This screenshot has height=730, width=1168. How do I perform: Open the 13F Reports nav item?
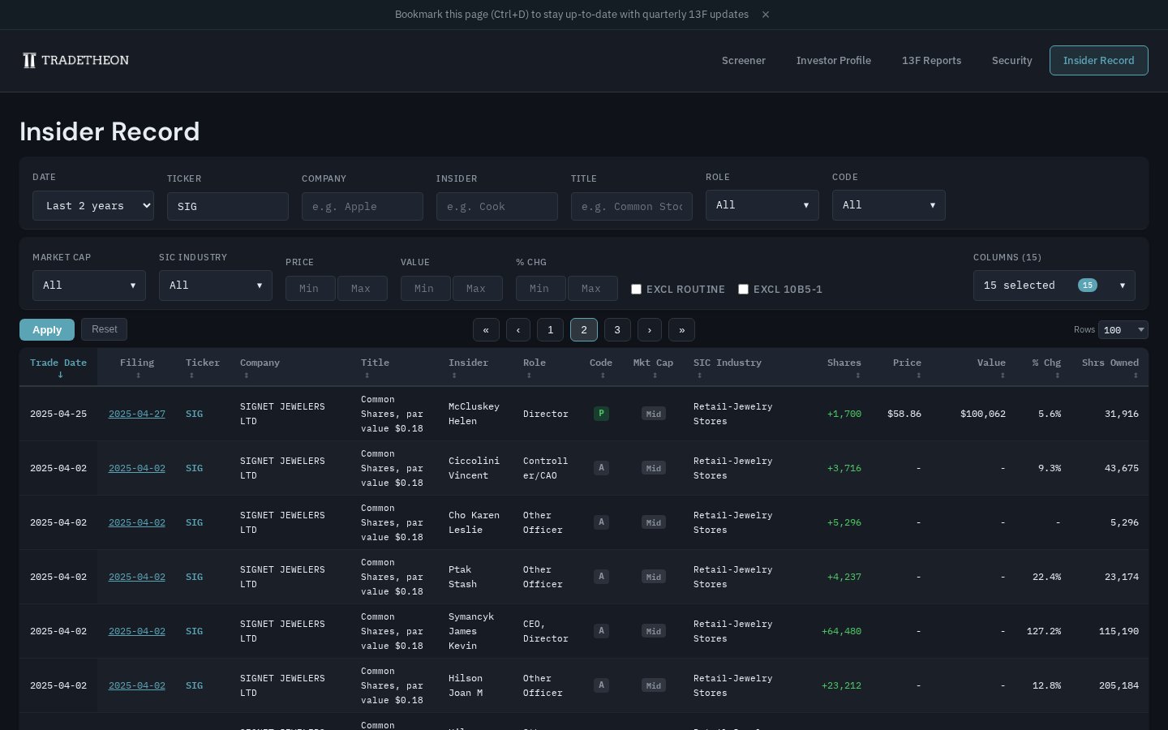(931, 61)
